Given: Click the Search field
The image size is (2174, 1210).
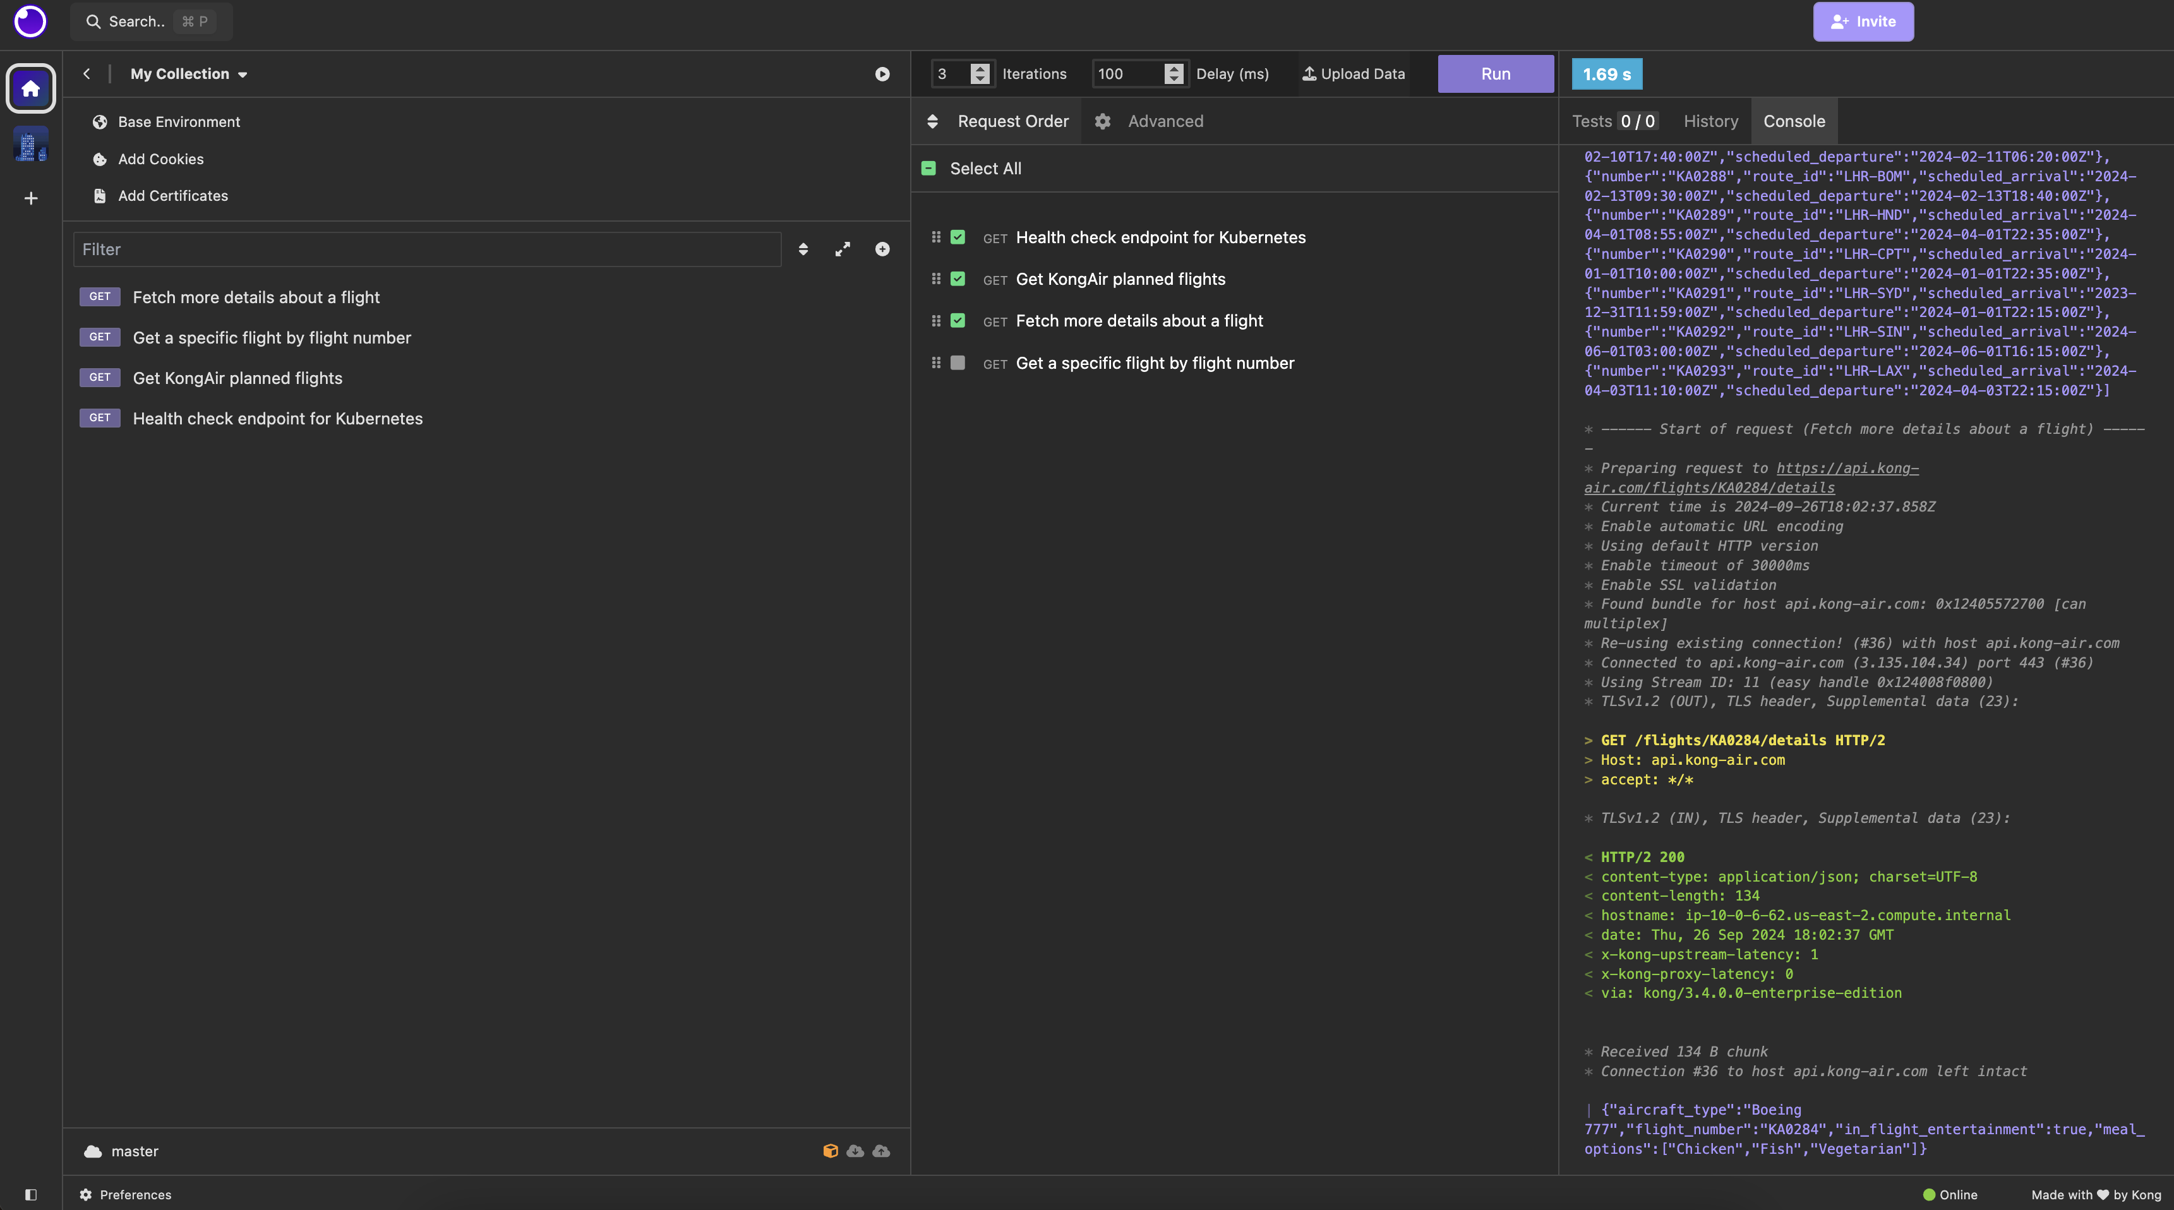Looking at the screenshot, I should 152,21.
